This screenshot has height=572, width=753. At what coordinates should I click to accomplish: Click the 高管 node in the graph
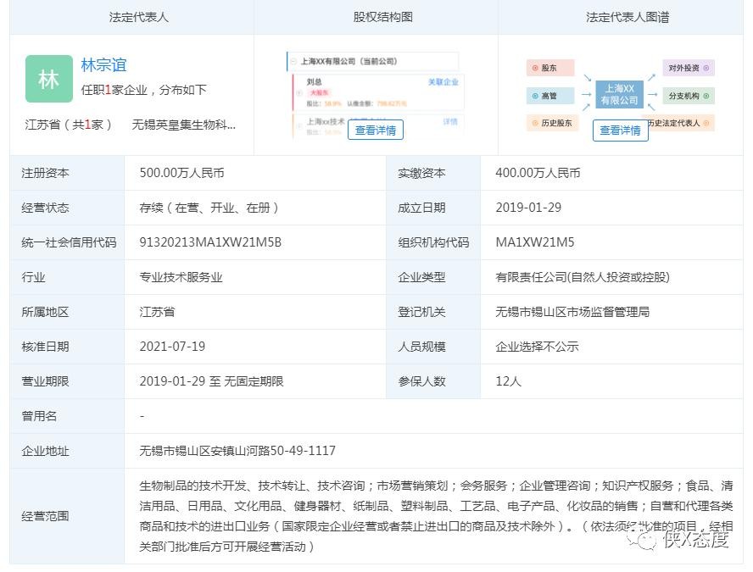[549, 96]
